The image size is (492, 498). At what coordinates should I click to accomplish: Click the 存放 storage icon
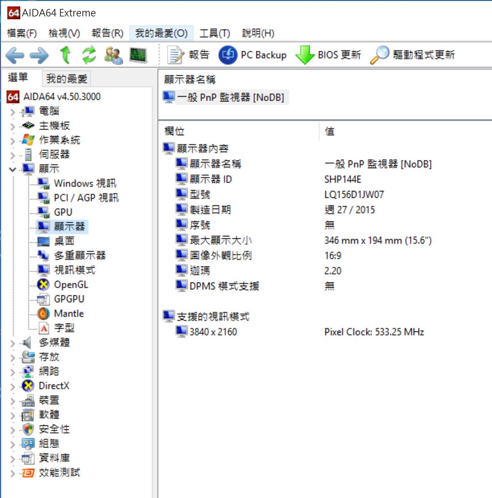pos(28,357)
